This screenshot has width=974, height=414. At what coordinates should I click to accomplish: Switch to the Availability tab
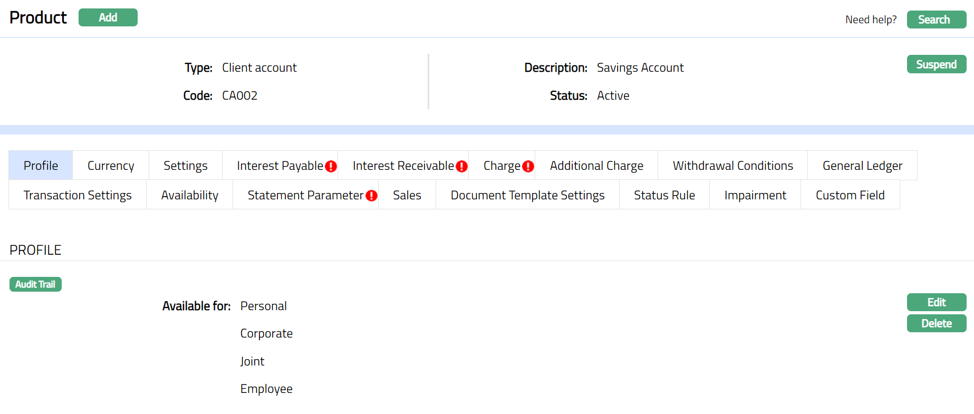click(189, 195)
